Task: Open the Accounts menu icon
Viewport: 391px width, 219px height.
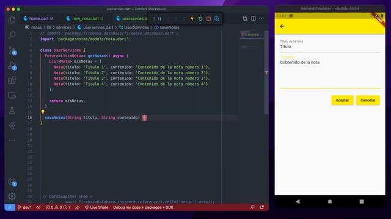Action: pyautogui.click(x=12, y=182)
